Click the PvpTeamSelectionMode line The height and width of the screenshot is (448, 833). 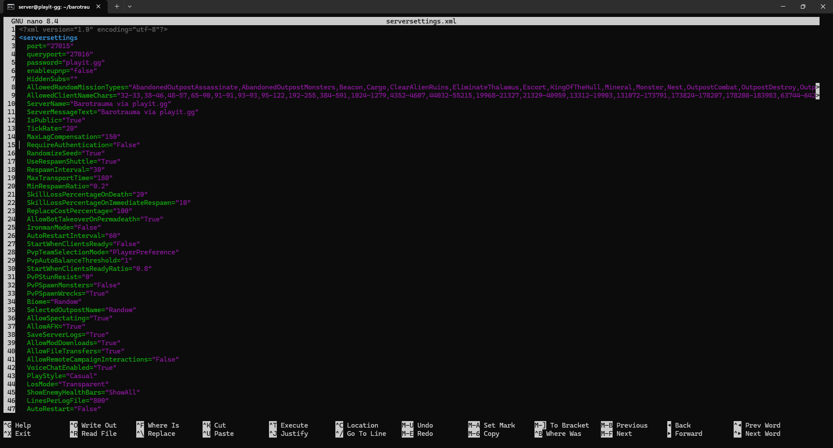103,252
